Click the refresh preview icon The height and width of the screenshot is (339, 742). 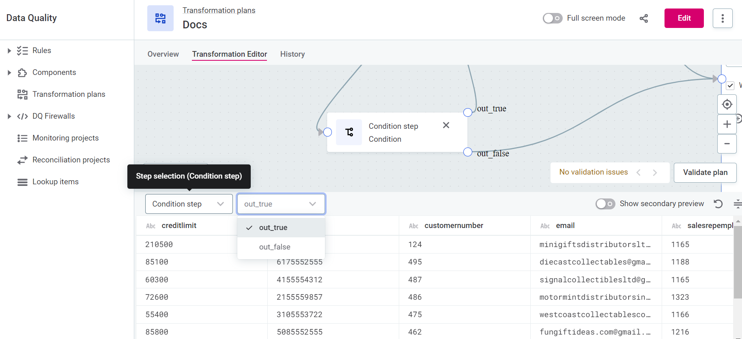click(718, 204)
